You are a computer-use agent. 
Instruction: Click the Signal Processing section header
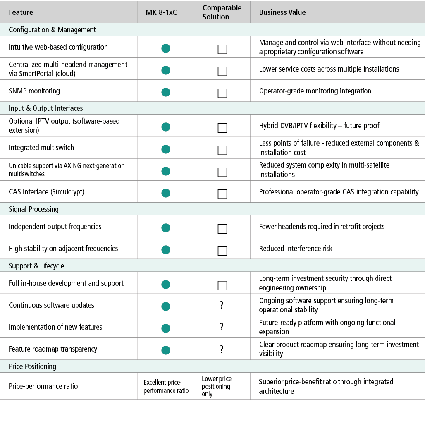point(34,209)
